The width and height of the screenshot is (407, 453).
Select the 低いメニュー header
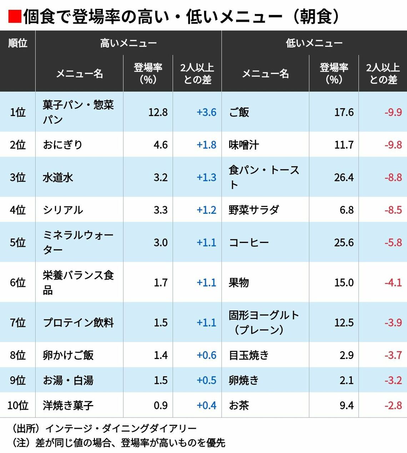[x=314, y=43]
